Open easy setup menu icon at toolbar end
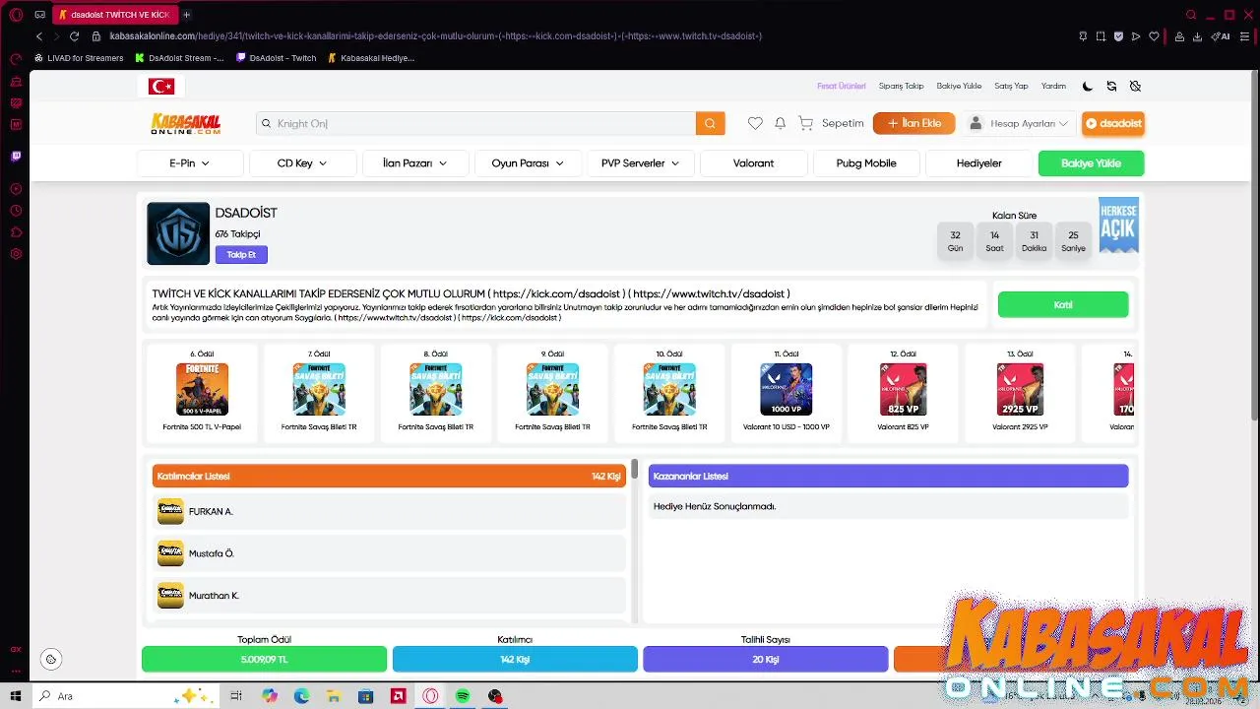The image size is (1260, 709). pyautogui.click(x=1245, y=36)
